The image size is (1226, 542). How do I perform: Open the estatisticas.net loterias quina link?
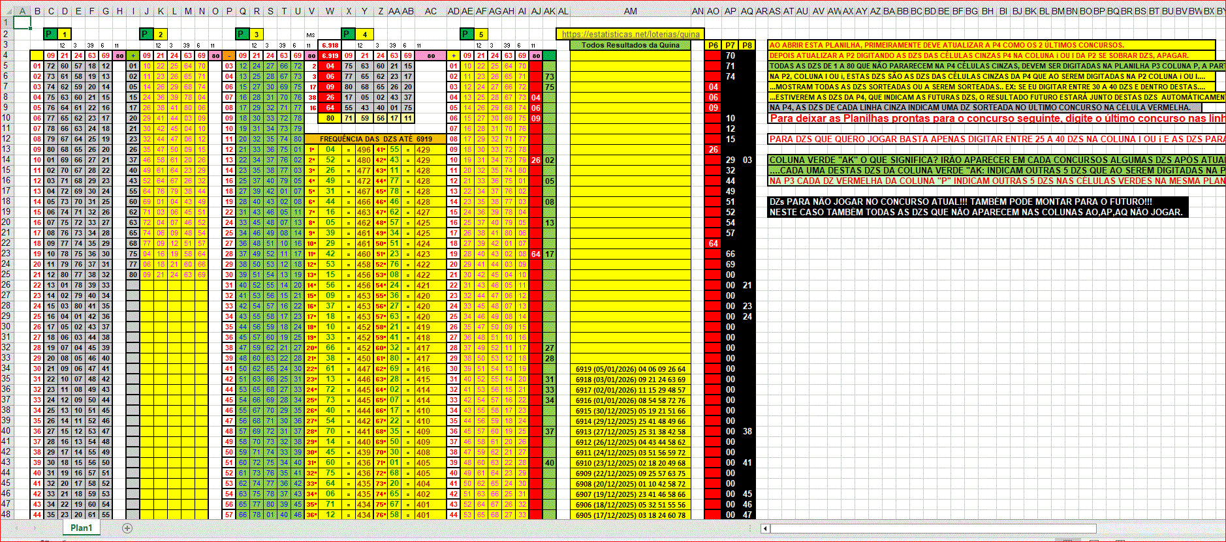tap(630, 35)
